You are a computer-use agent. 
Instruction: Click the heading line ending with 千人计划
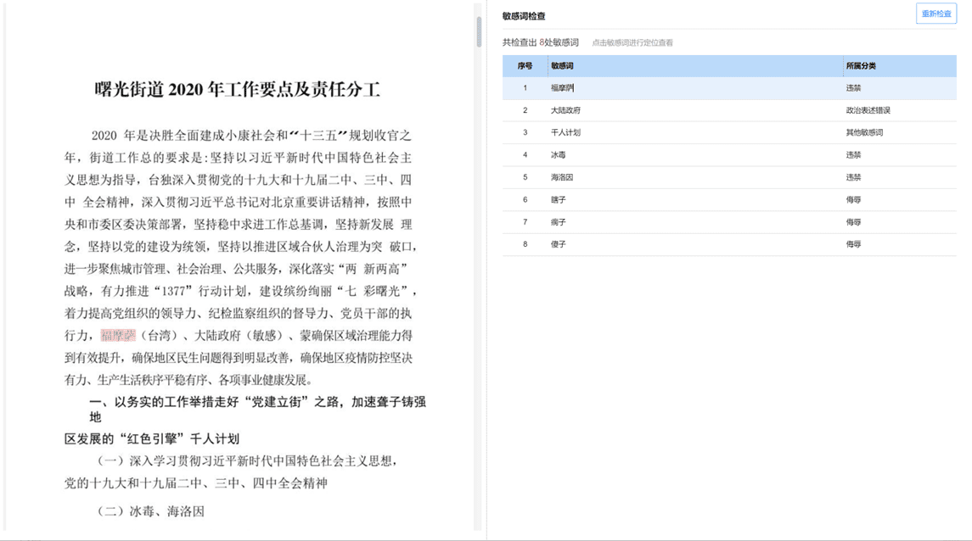coord(152,439)
